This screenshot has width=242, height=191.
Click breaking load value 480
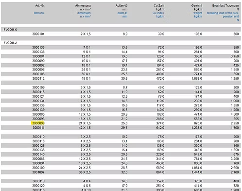coord(236,181)
